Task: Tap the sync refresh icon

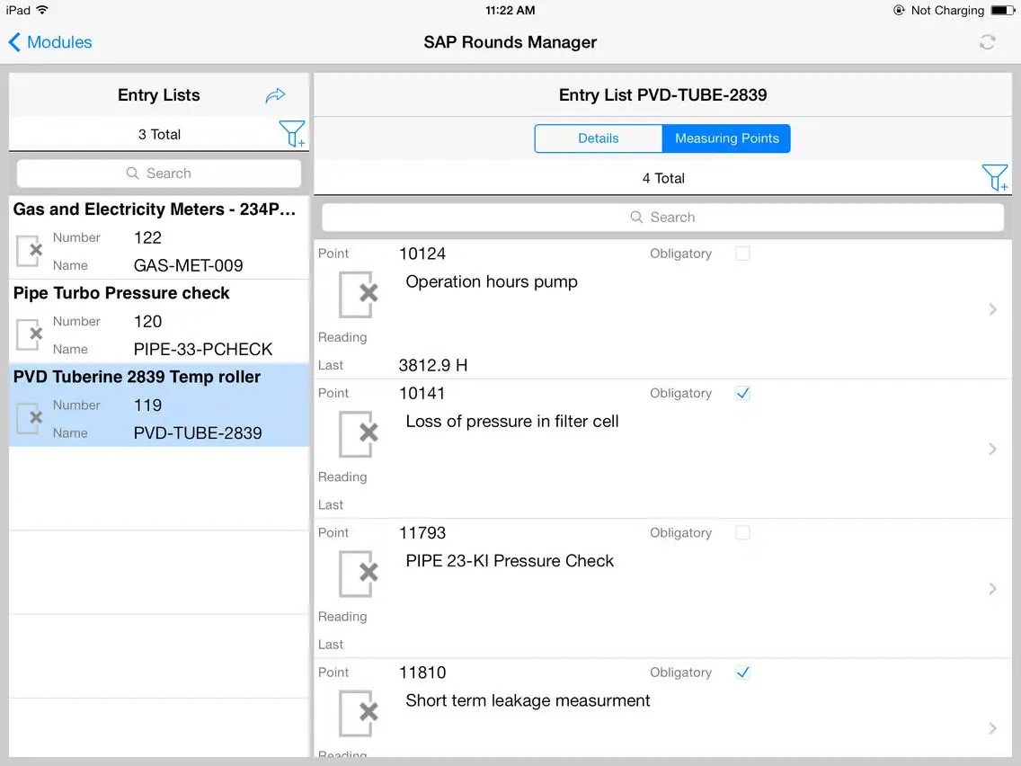Action: coord(987,42)
